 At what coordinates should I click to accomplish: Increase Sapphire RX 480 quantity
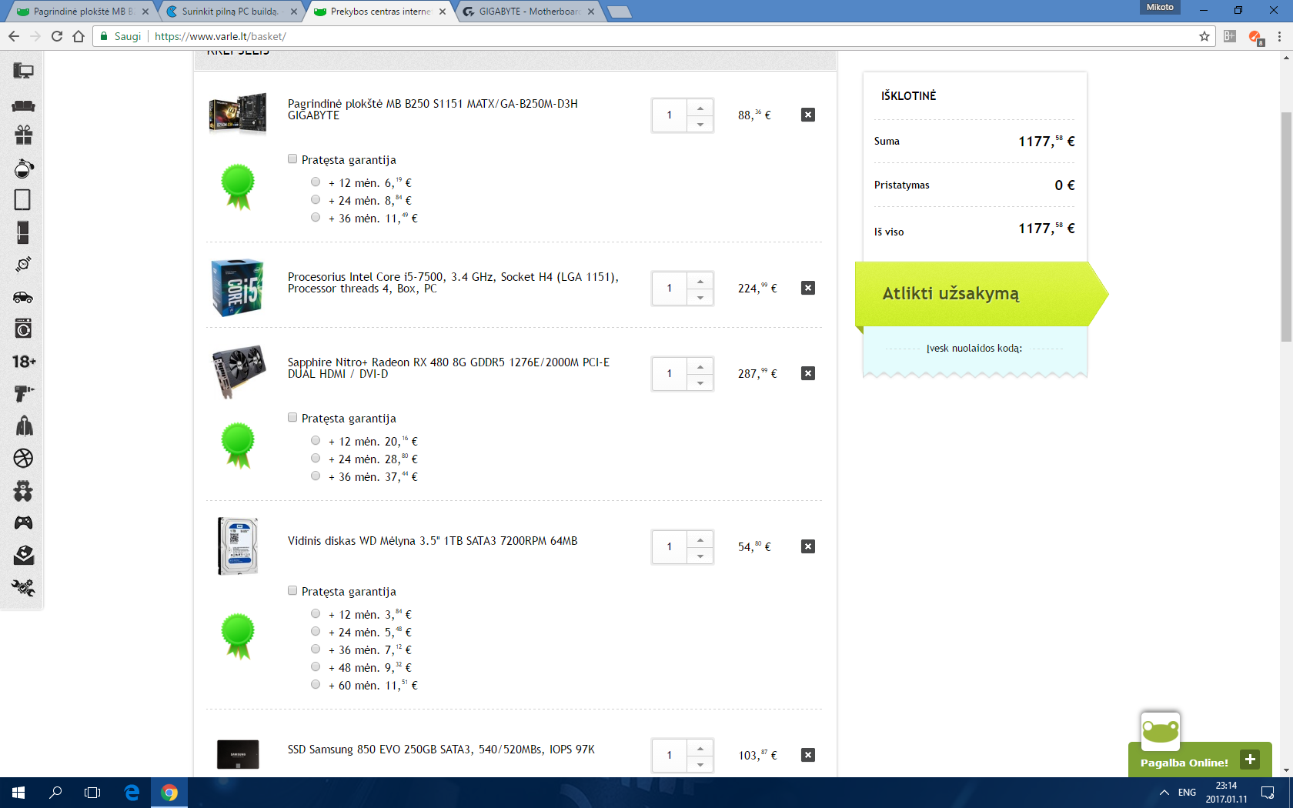pos(700,366)
